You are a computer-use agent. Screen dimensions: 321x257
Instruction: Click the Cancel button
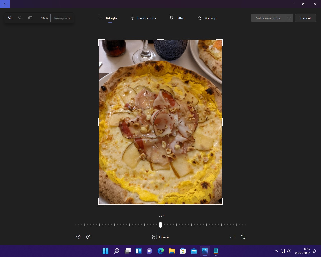pyautogui.click(x=305, y=18)
